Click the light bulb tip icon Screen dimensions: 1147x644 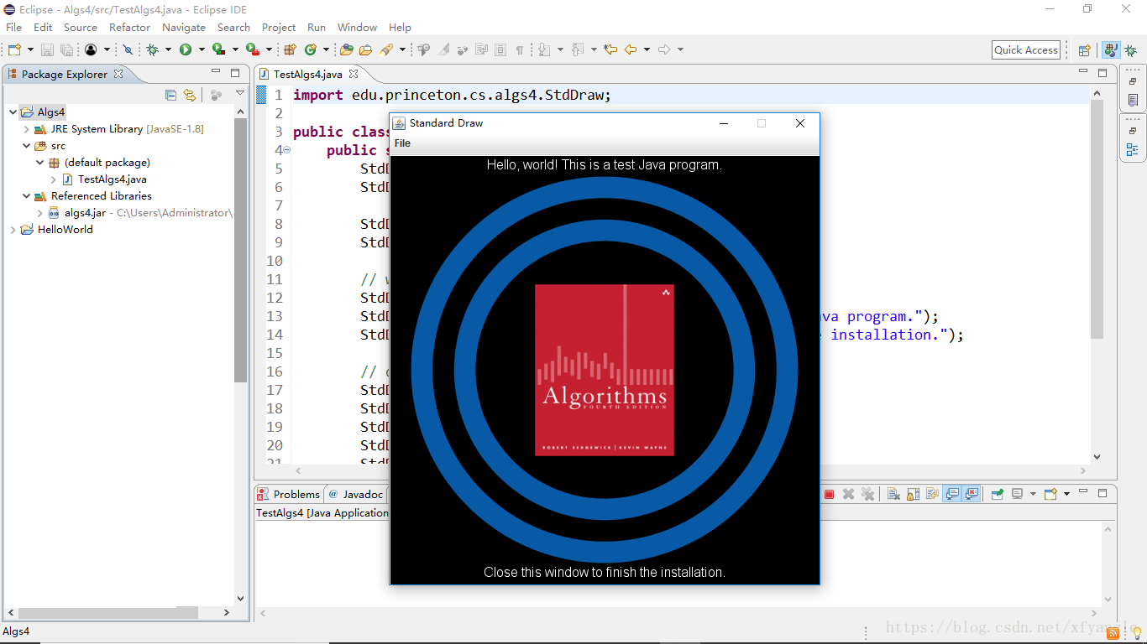tap(1136, 632)
